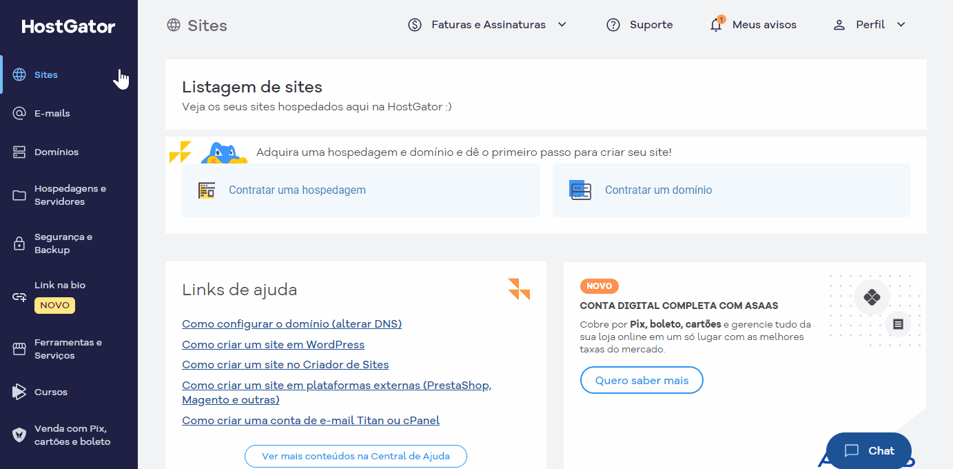Open Como criar um site em WordPress
This screenshot has height=469, width=953.
click(273, 344)
